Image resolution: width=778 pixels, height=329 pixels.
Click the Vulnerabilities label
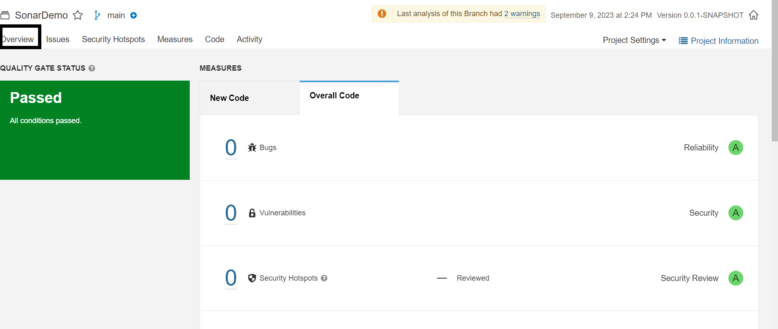(x=282, y=213)
